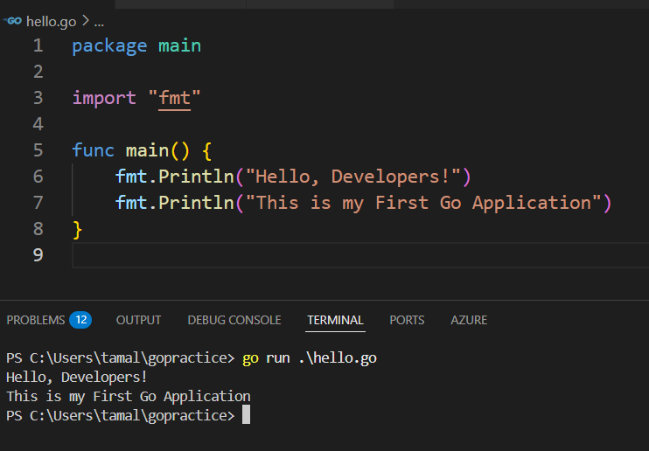
Task: Focus the terminal input prompt cursor
Action: point(246,414)
